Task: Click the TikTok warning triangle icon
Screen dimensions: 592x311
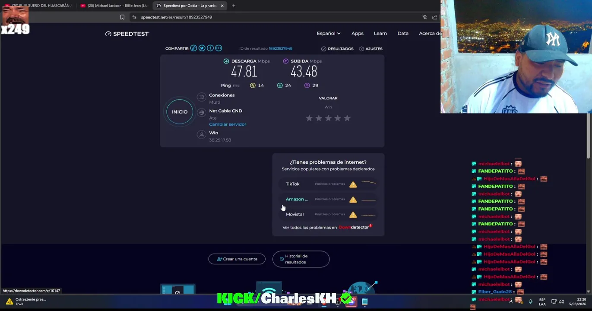Action: pyautogui.click(x=353, y=184)
